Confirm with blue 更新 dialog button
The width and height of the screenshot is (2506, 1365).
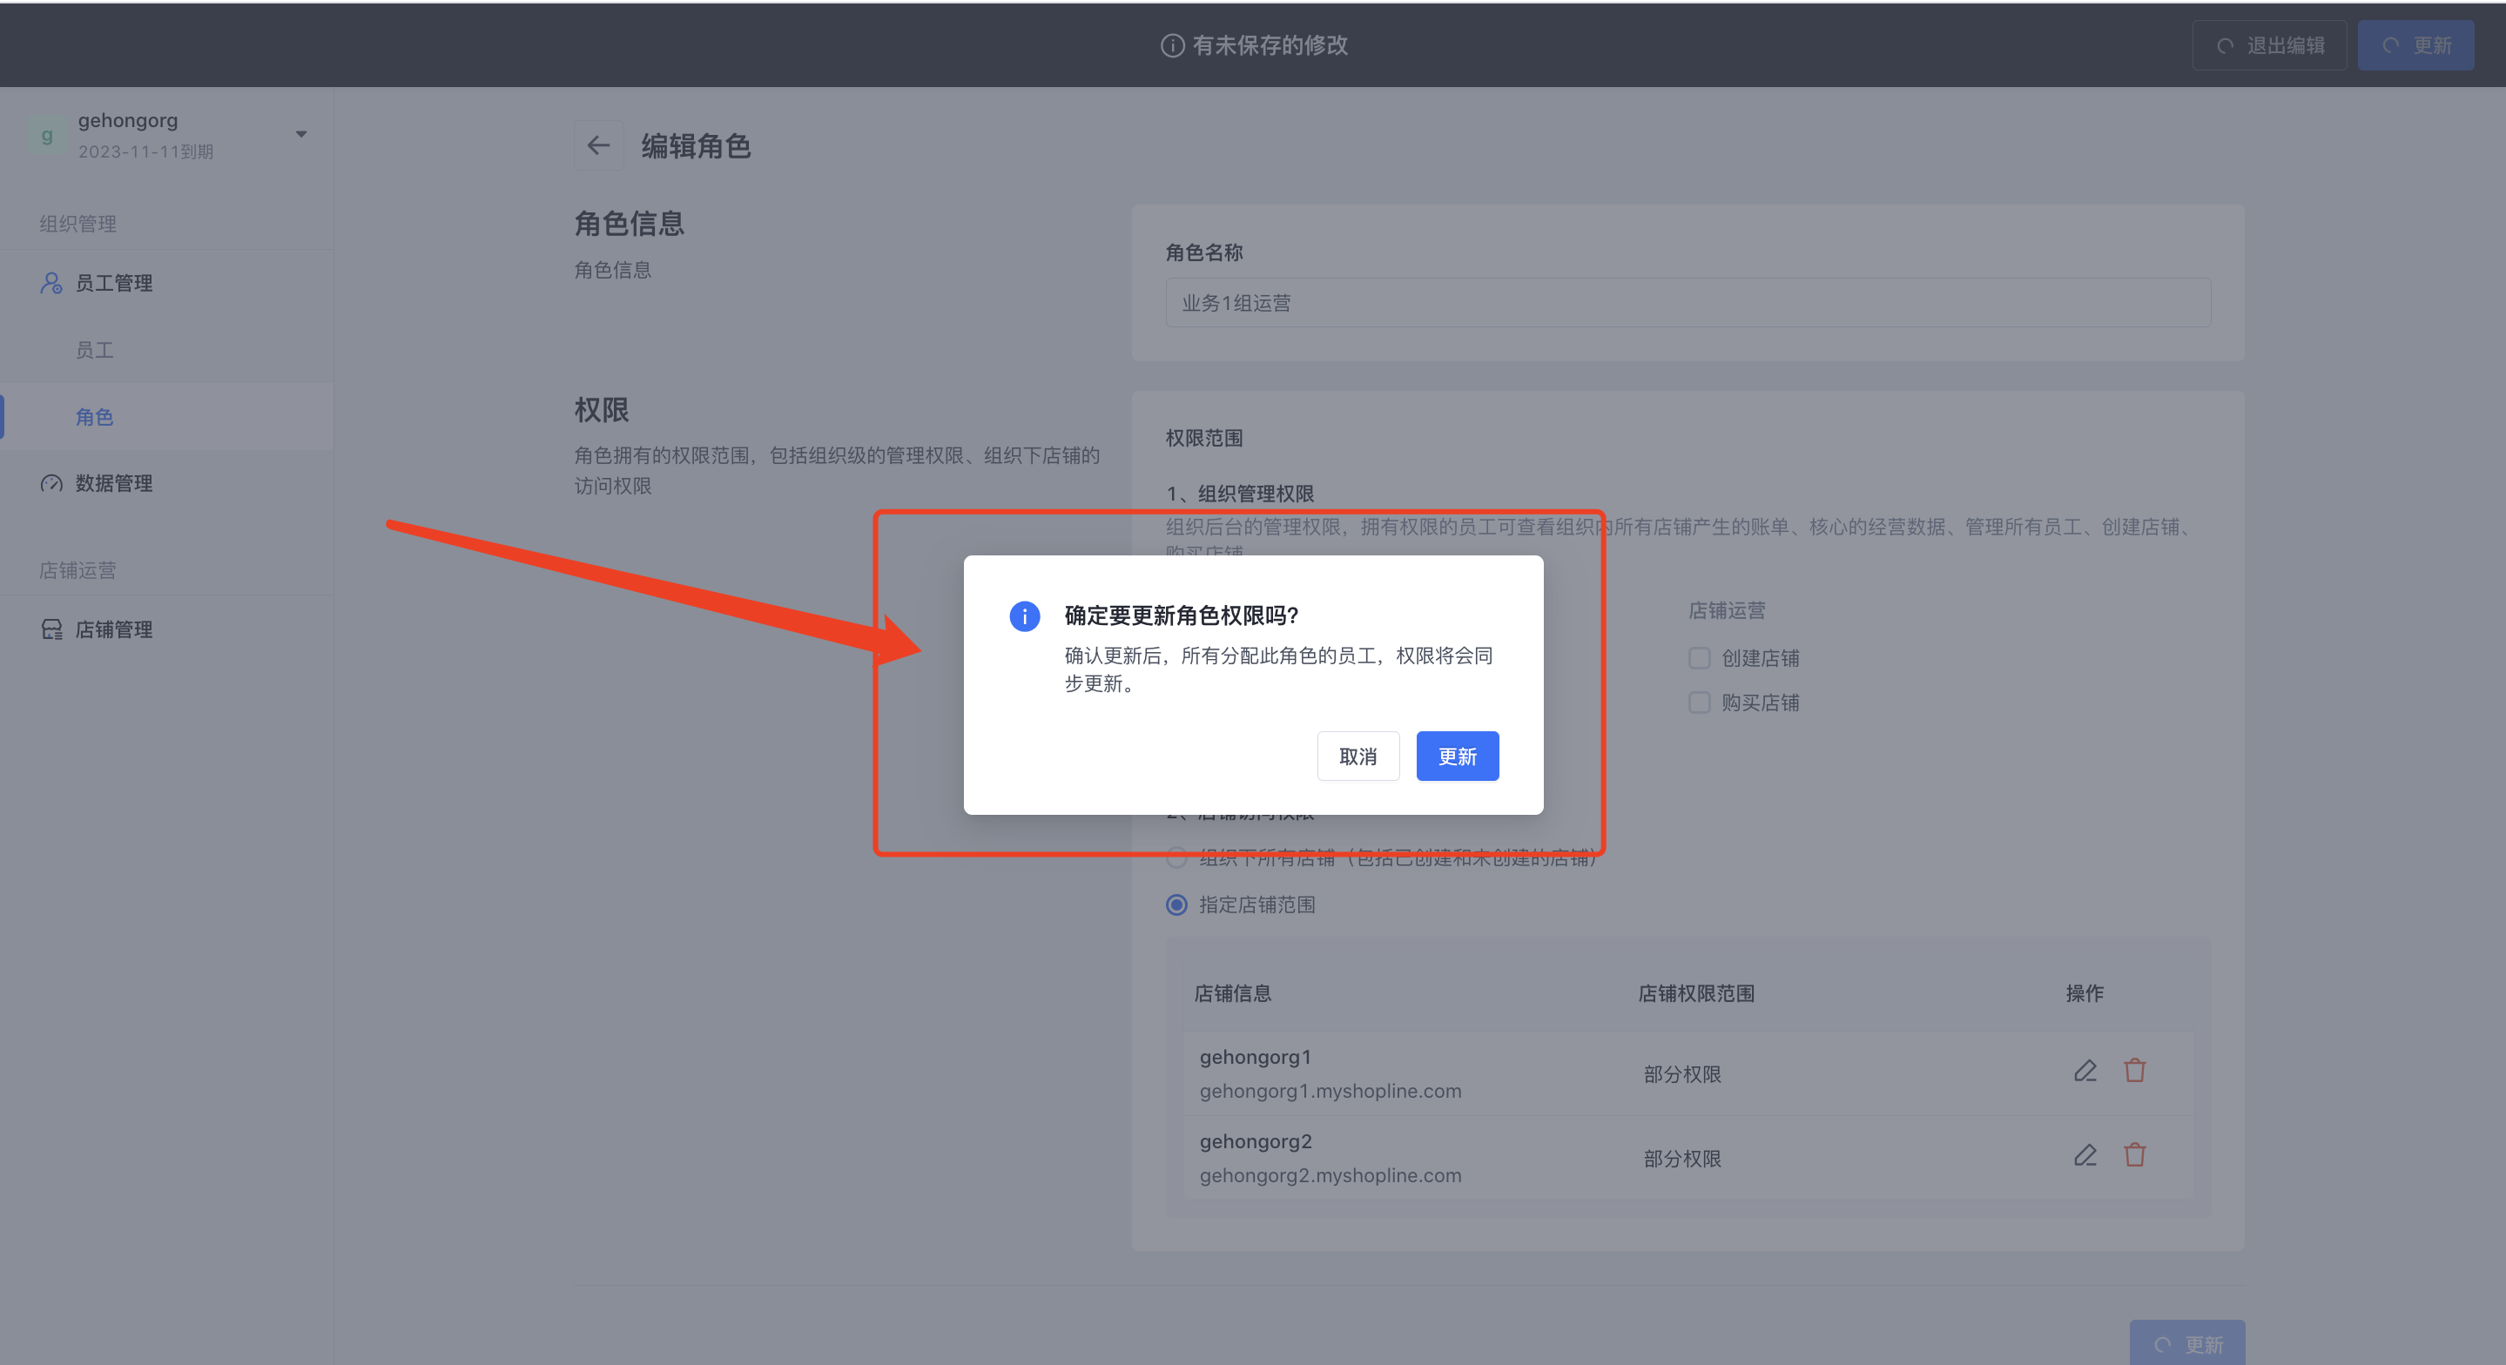1457,756
